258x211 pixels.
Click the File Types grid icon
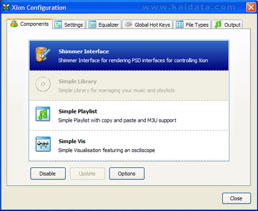point(179,25)
